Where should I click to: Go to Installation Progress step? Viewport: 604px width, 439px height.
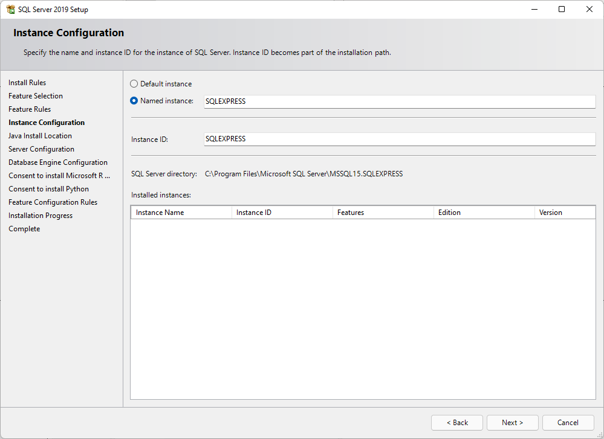41,216
